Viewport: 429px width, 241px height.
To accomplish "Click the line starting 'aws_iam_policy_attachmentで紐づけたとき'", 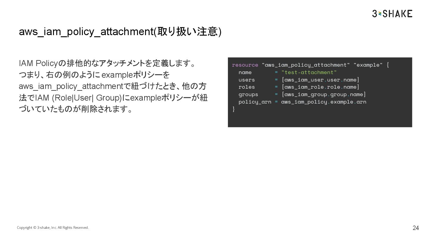I will pos(113,86).
